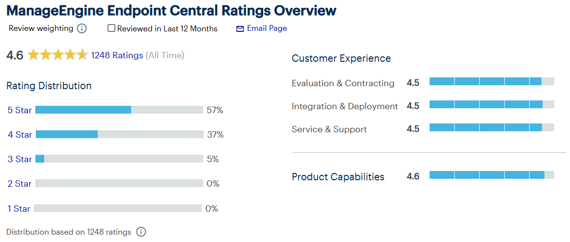Click the Product Capabilities heading
This screenshot has width=570, height=242.
pos(338,177)
